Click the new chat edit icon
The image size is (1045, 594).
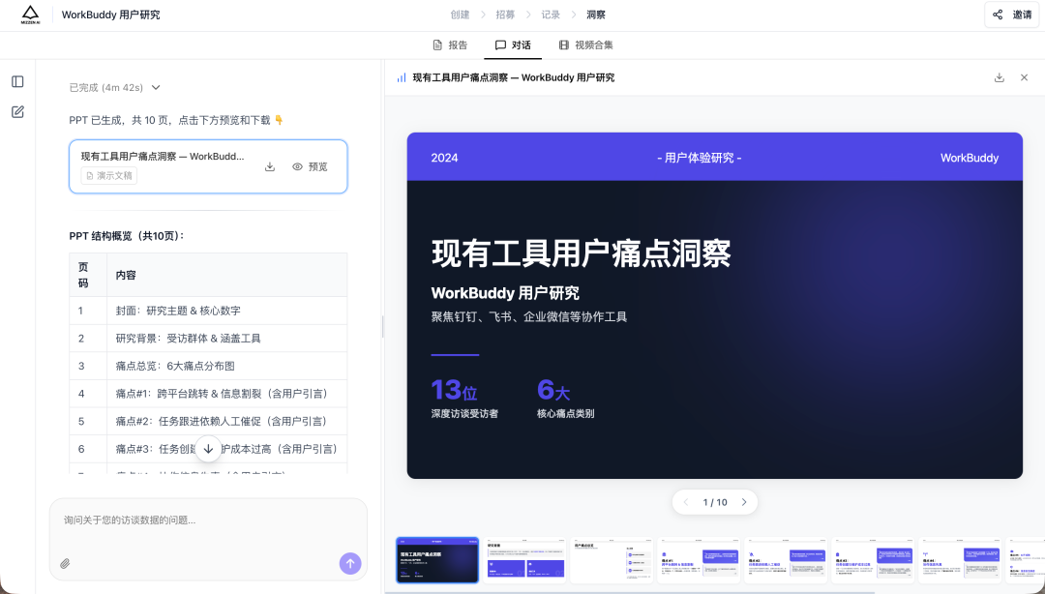click(17, 112)
